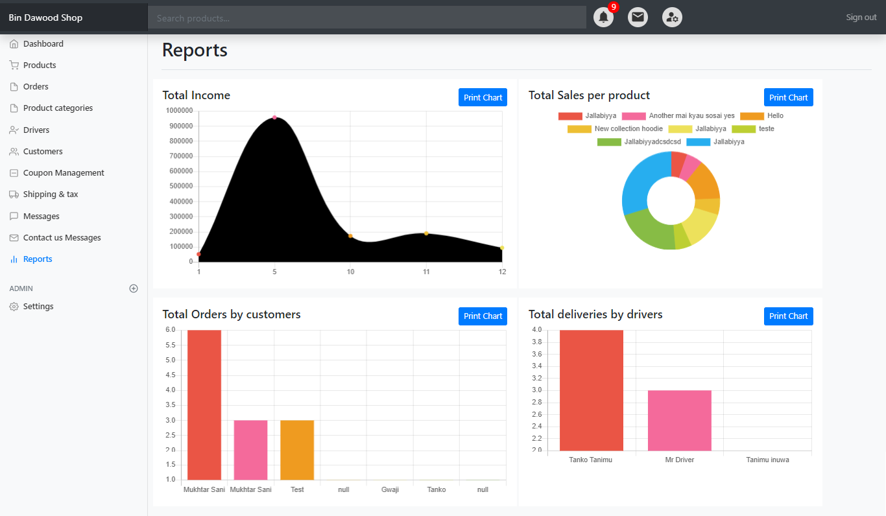Click the Dashboard home icon in sidebar
Viewport: 886px width, 516px height.
click(x=14, y=44)
